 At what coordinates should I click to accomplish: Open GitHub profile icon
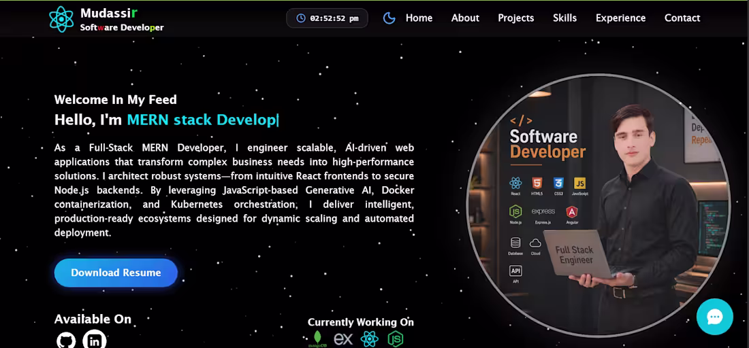66,339
